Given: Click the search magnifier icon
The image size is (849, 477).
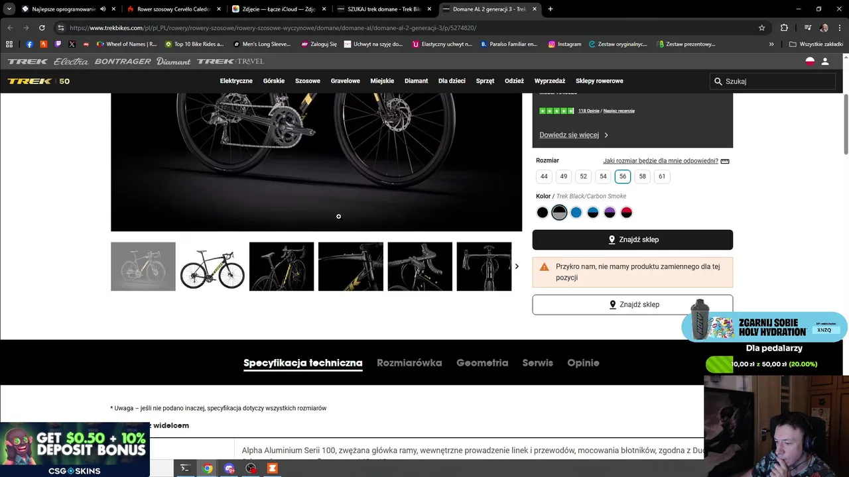Looking at the screenshot, I should coord(718,81).
